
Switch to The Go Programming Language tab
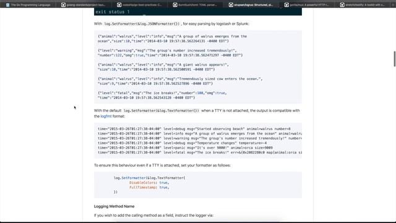(28, 4)
